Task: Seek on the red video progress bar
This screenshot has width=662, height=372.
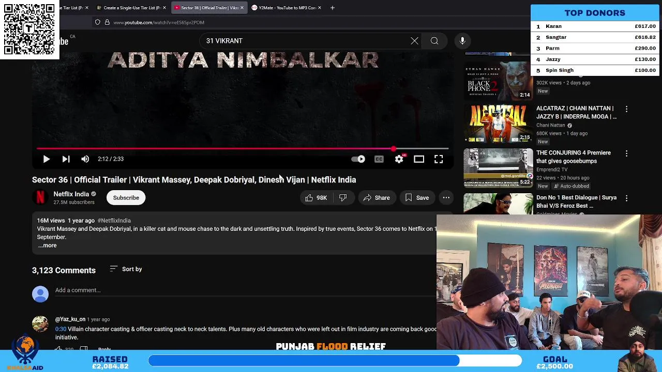Action: (243, 149)
